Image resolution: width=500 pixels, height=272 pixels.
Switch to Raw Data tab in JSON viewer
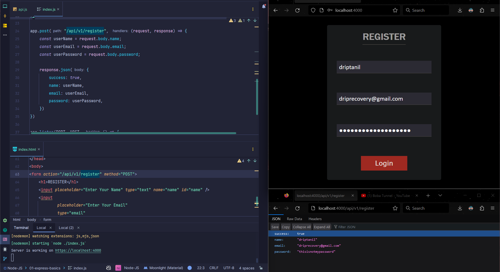click(x=294, y=219)
